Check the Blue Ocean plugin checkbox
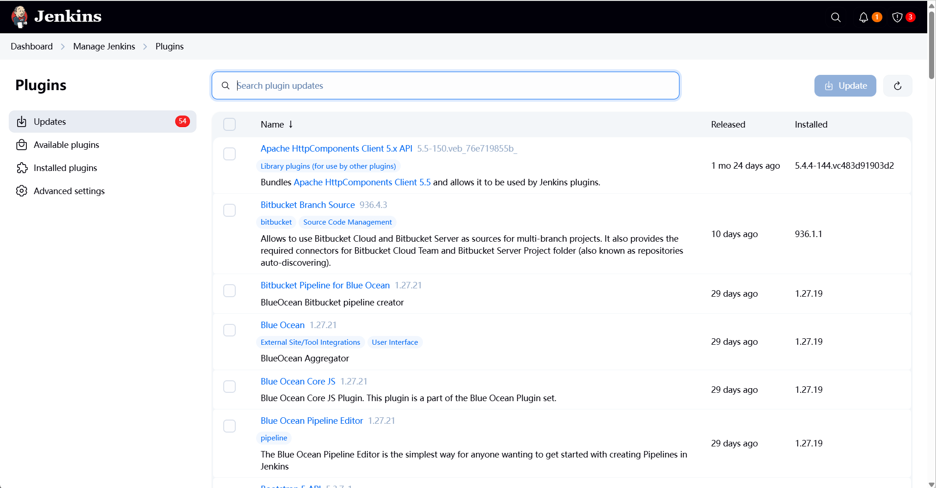This screenshot has width=936, height=488. (x=229, y=330)
